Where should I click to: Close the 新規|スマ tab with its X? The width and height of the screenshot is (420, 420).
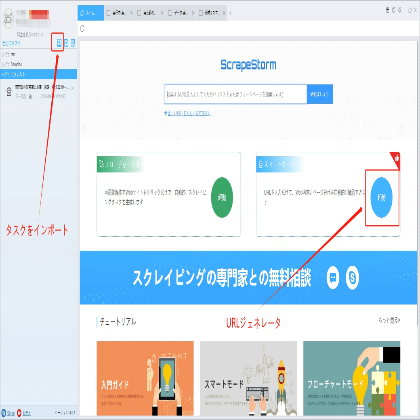click(x=224, y=13)
